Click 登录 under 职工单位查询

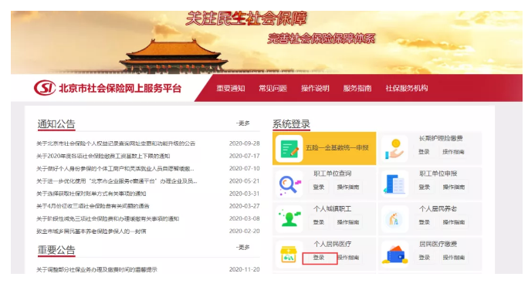(x=319, y=187)
